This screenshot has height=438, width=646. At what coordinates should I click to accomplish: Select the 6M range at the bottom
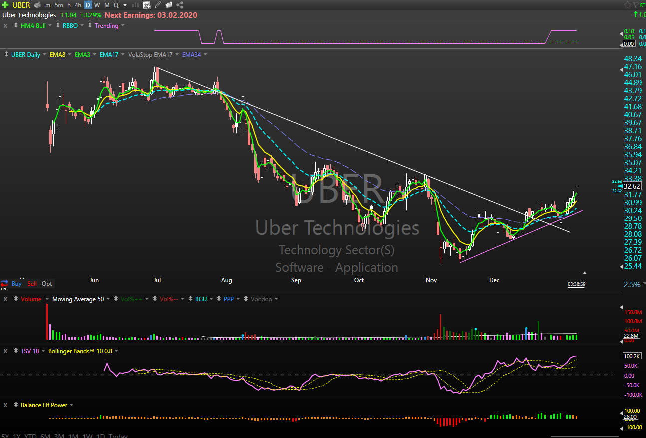46,436
